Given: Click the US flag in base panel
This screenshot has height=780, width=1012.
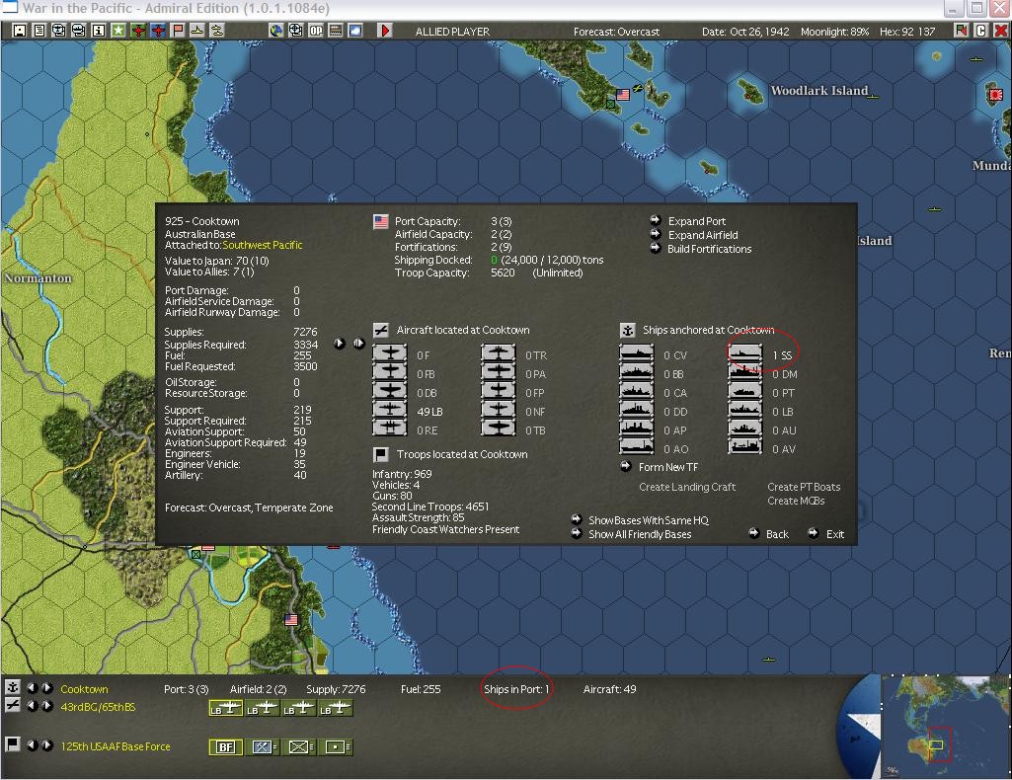Looking at the screenshot, I should (381, 221).
